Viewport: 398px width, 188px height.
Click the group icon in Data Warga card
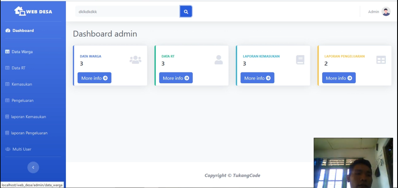(x=135, y=60)
